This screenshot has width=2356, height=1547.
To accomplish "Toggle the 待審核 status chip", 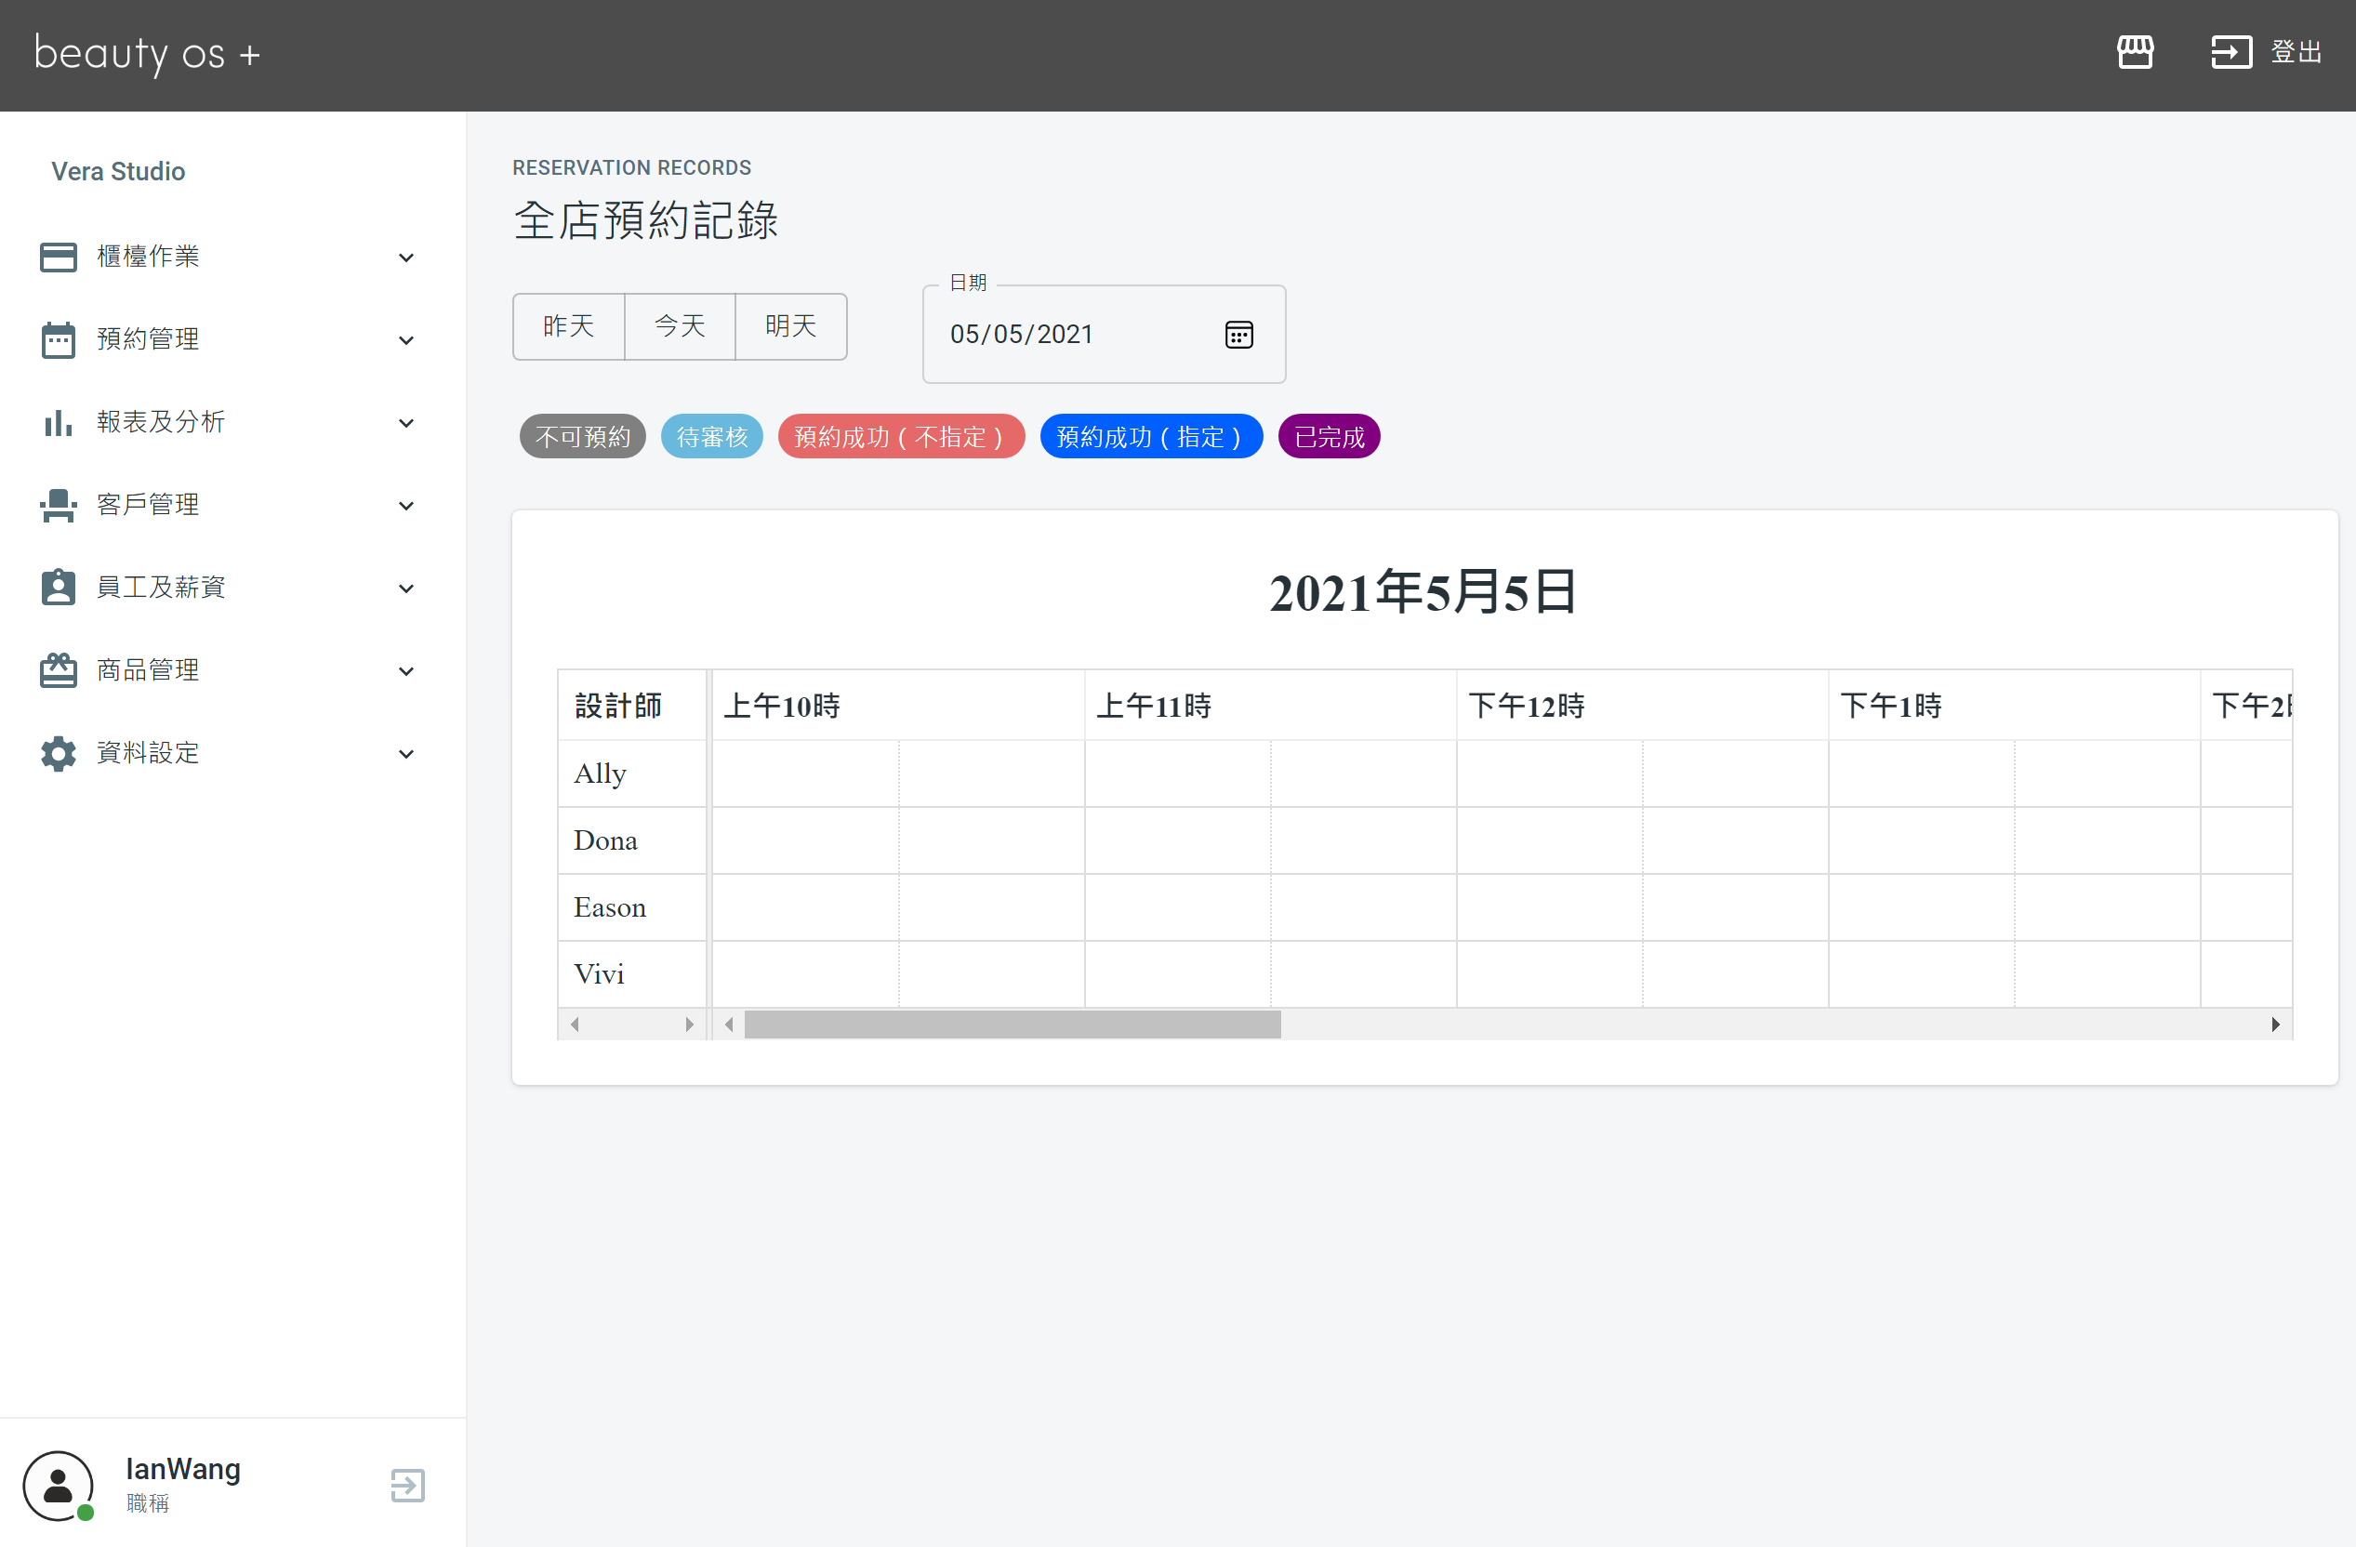I will point(710,436).
